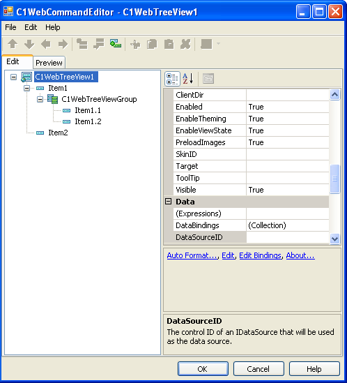Select the C1WebTreeView1 label in the tree
347x383 pixels.
[66, 77]
